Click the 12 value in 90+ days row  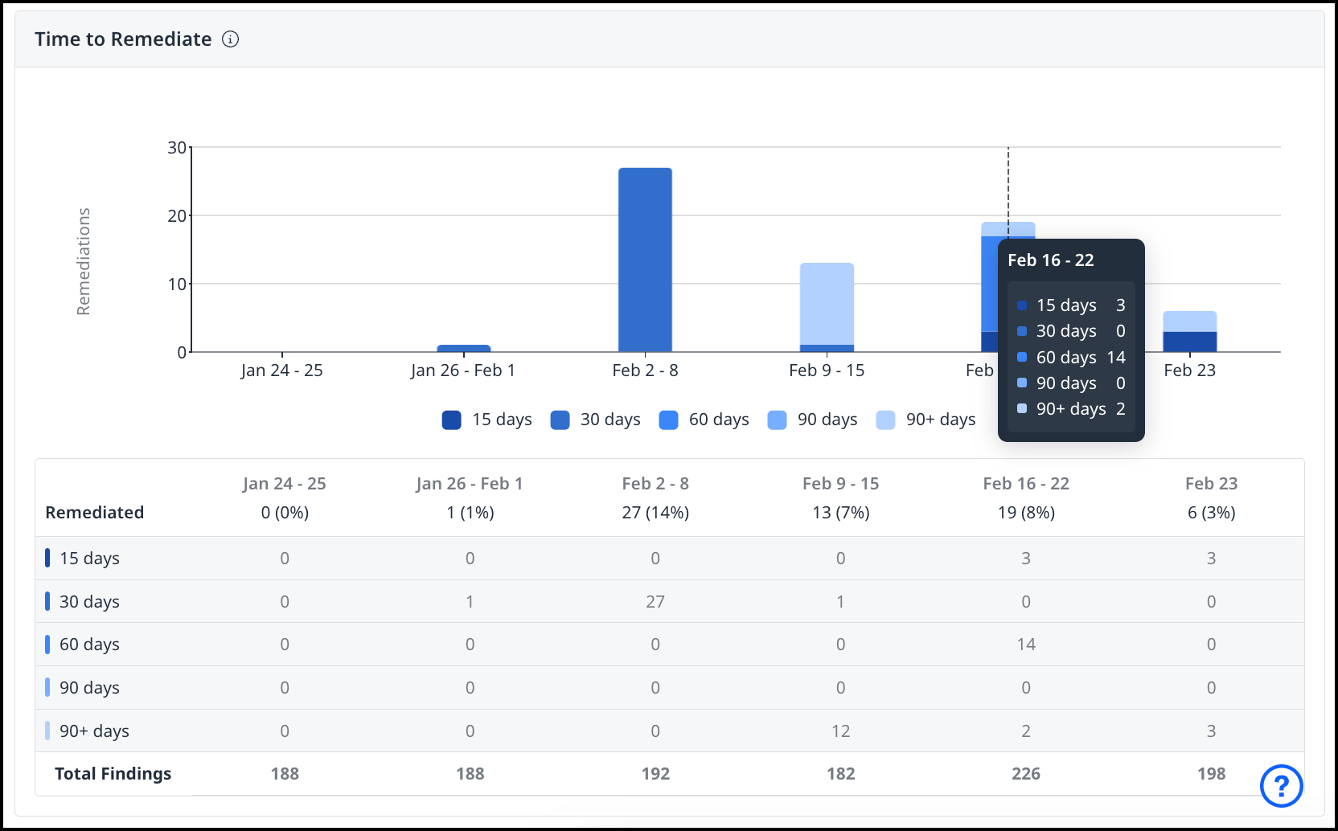click(x=840, y=731)
